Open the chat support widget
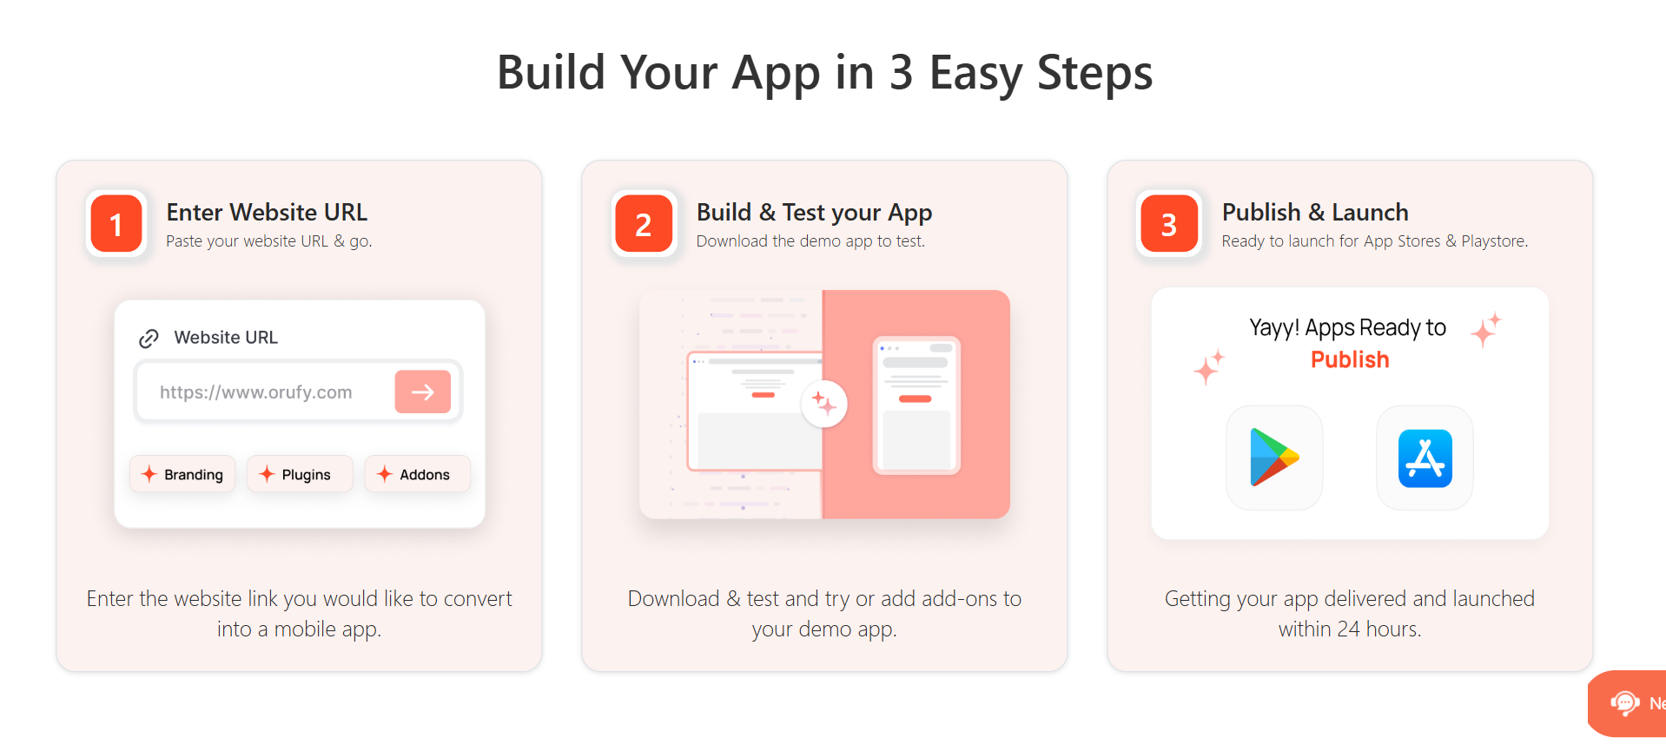The image size is (1666, 751). click(1627, 703)
